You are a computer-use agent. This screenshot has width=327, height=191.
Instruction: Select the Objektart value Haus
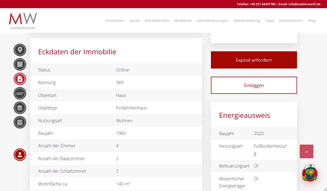pyautogui.click(x=121, y=95)
